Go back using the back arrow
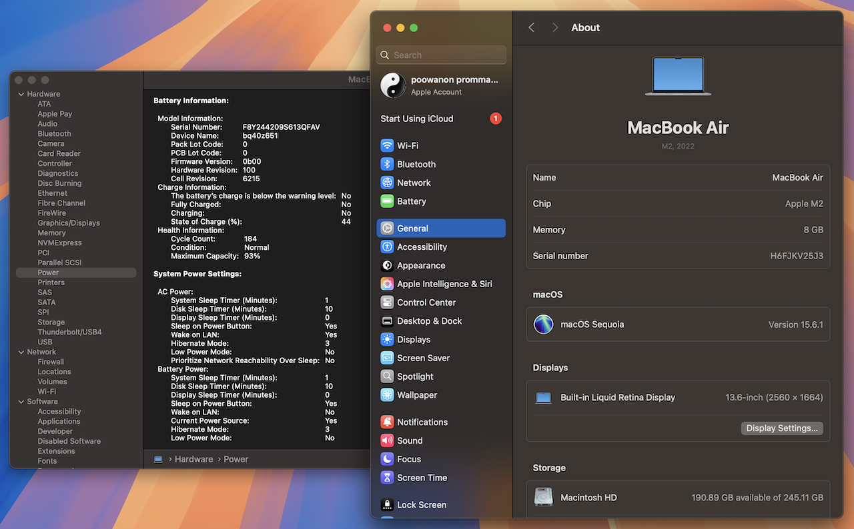 (532, 27)
